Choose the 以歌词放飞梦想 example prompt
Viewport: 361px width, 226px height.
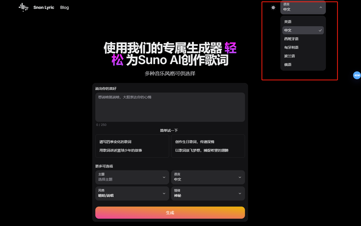[x=202, y=150]
